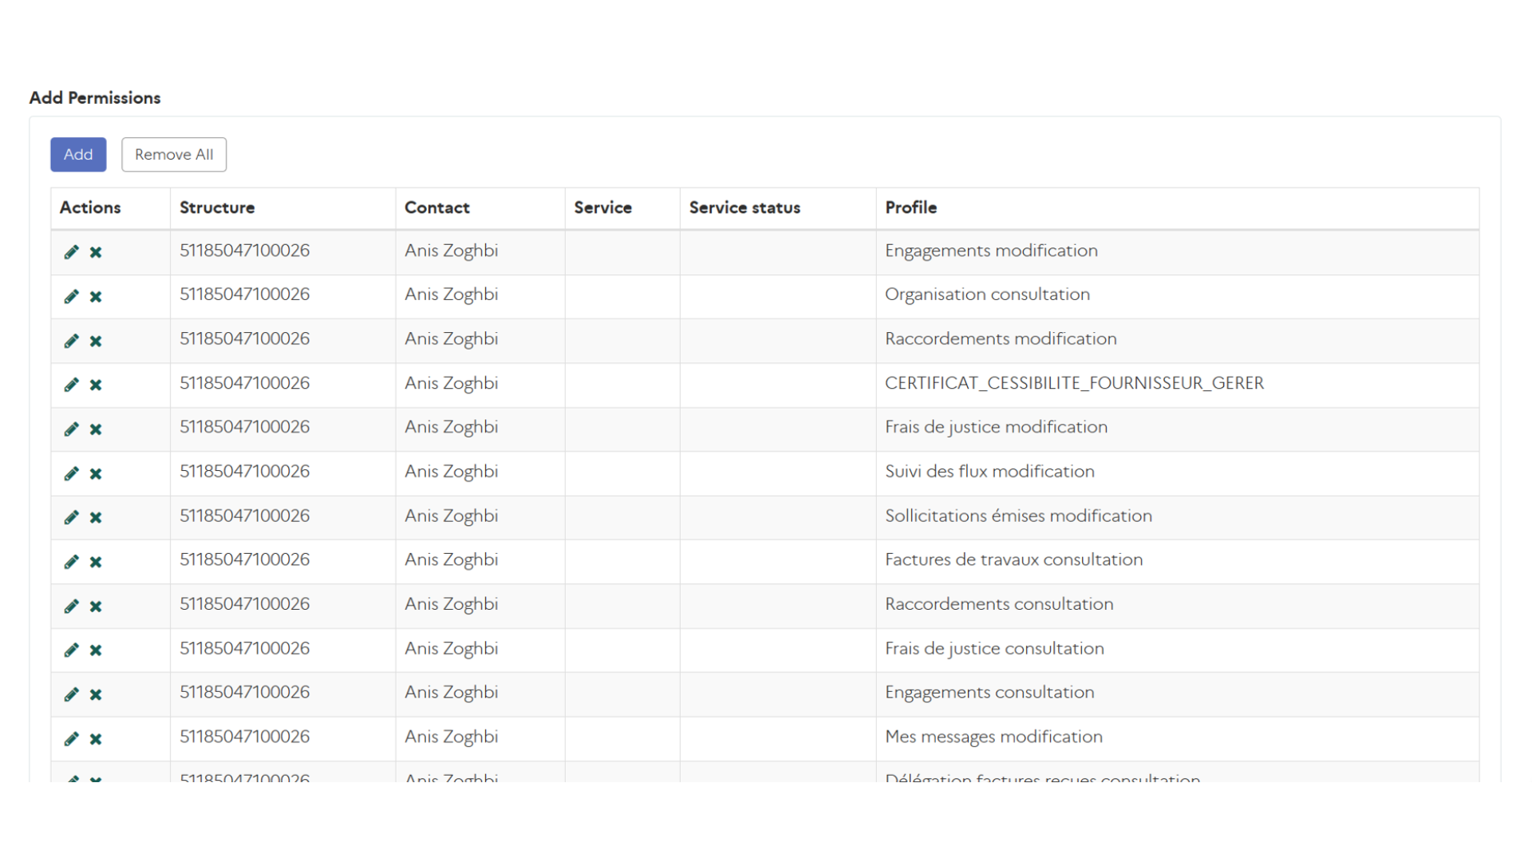Edit the Engagements modification permission row

click(71, 252)
